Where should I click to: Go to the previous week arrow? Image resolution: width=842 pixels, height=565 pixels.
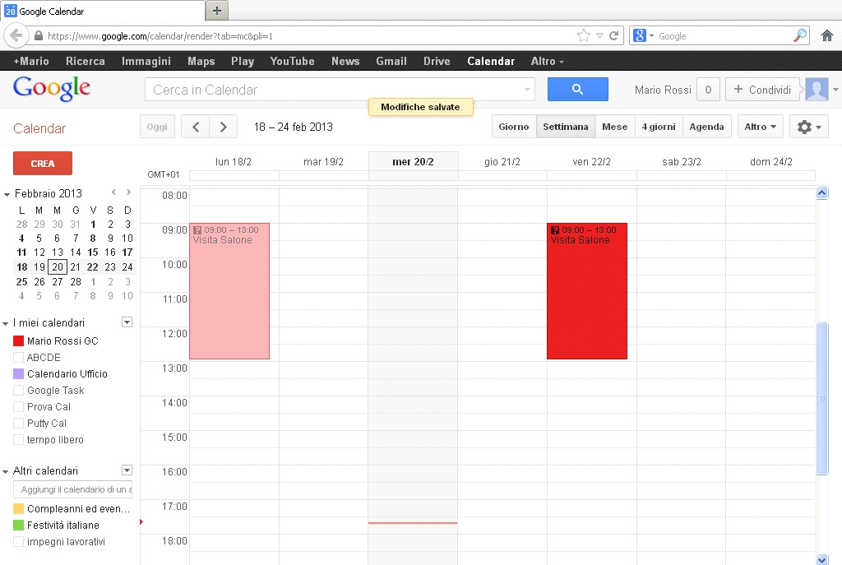pyautogui.click(x=196, y=127)
